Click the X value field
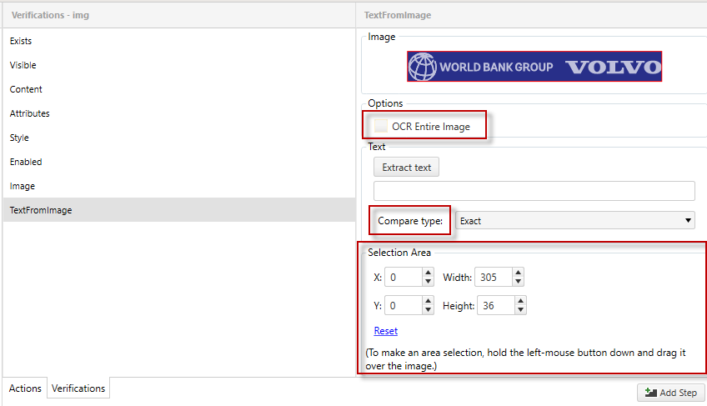707x406 pixels. (404, 277)
